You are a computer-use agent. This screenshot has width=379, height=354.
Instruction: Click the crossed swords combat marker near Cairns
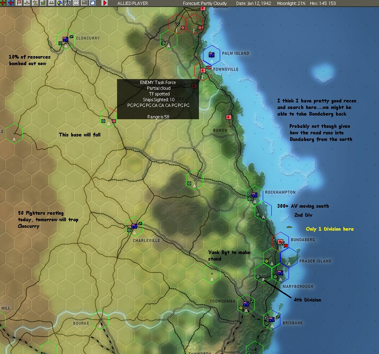pyautogui.click(x=177, y=24)
